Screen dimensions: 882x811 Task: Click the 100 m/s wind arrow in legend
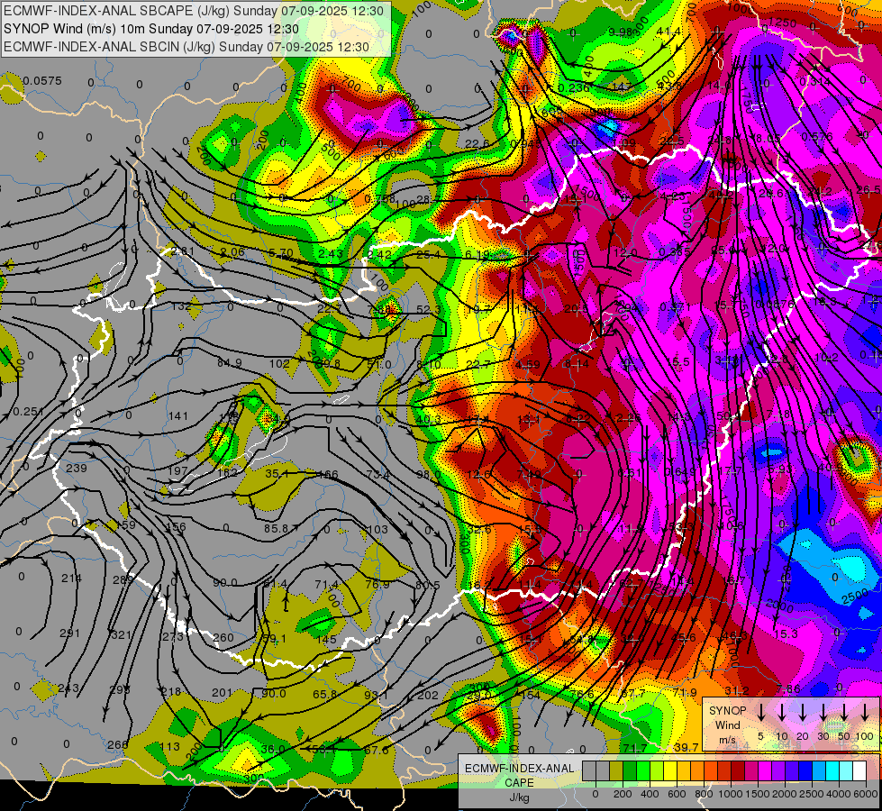[x=865, y=713]
